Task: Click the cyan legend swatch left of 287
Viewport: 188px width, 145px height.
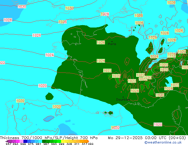Action: pos(40,141)
